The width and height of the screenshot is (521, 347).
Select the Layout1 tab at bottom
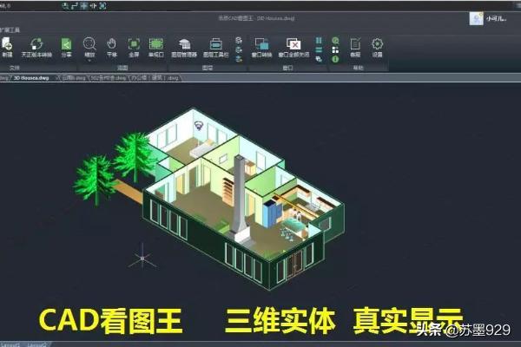pos(10,344)
